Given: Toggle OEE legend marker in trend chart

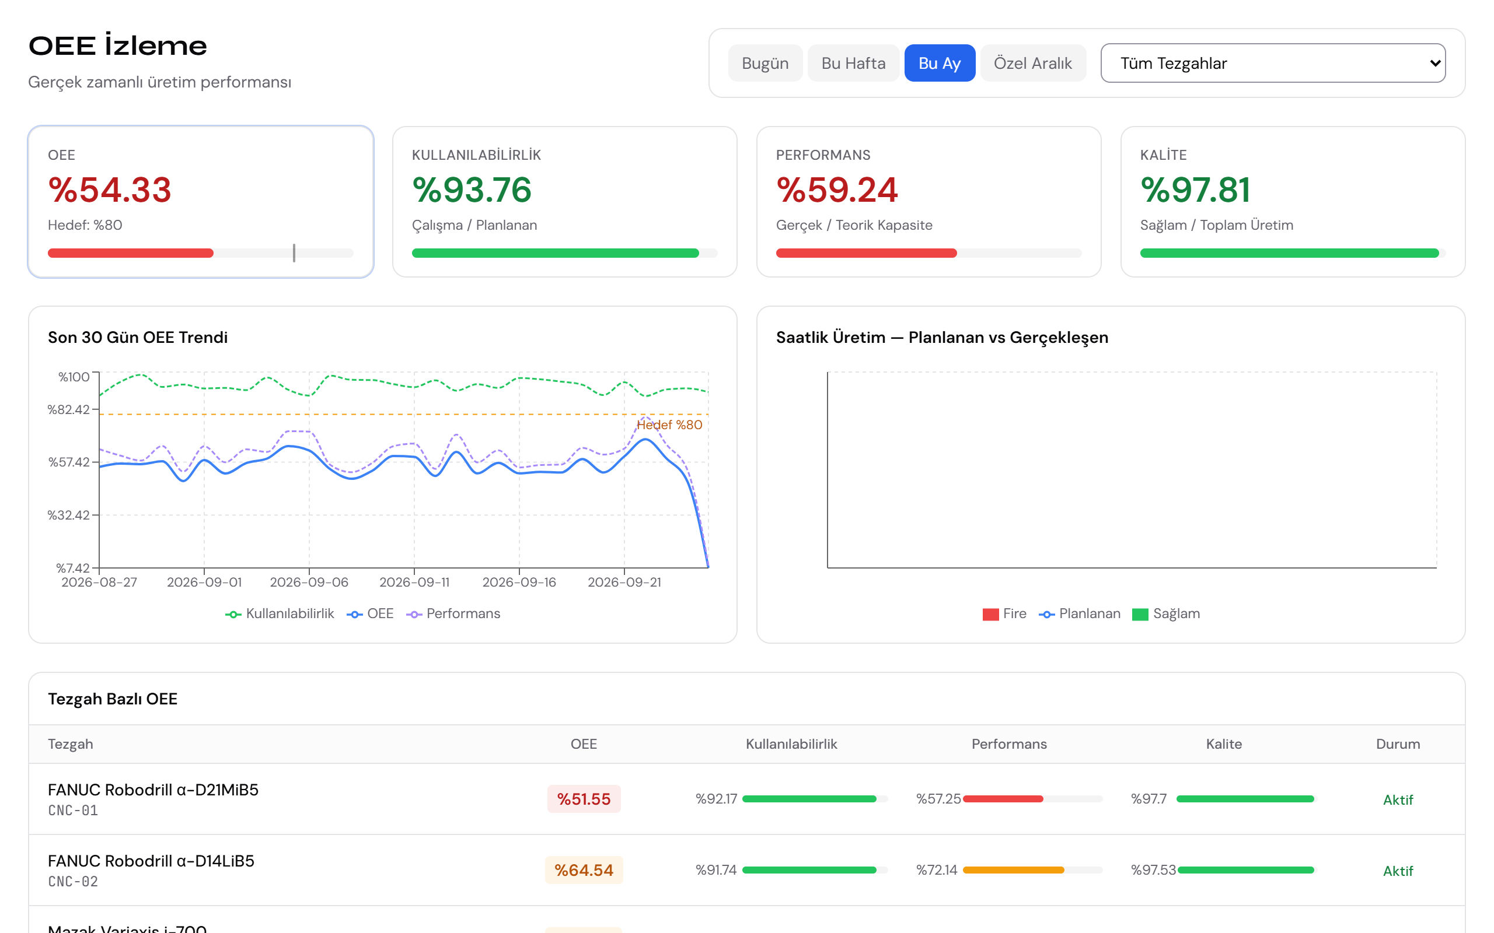Looking at the screenshot, I should (x=354, y=614).
